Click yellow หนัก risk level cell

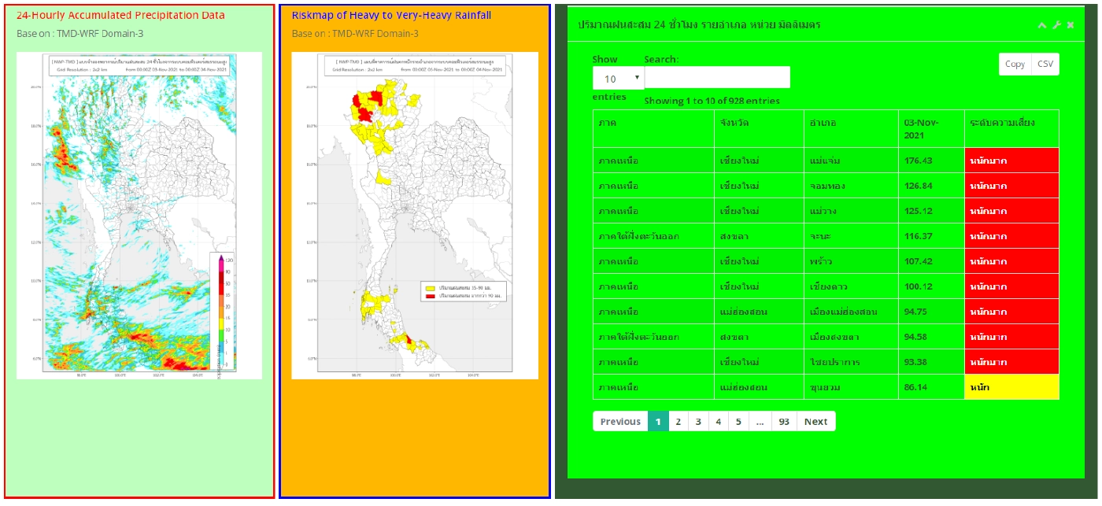tap(1011, 387)
